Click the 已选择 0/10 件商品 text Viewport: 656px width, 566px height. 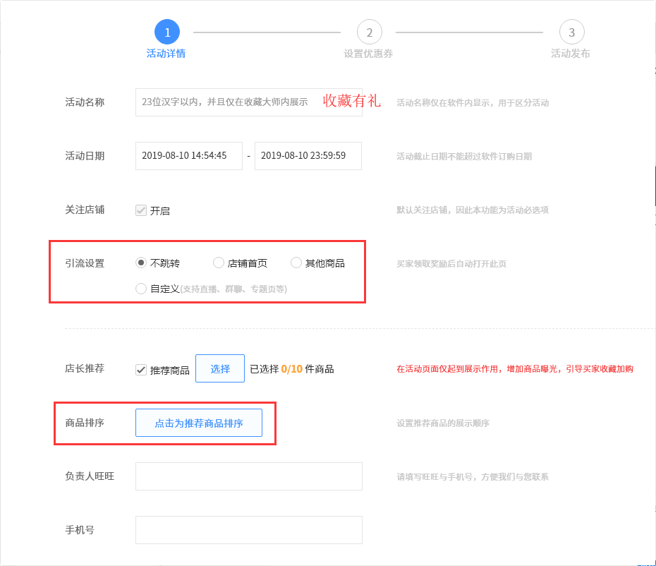tap(291, 369)
